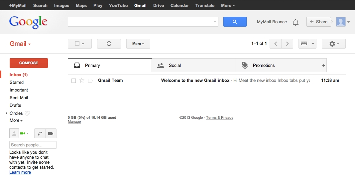Open Drive from the top bar

click(x=159, y=5)
